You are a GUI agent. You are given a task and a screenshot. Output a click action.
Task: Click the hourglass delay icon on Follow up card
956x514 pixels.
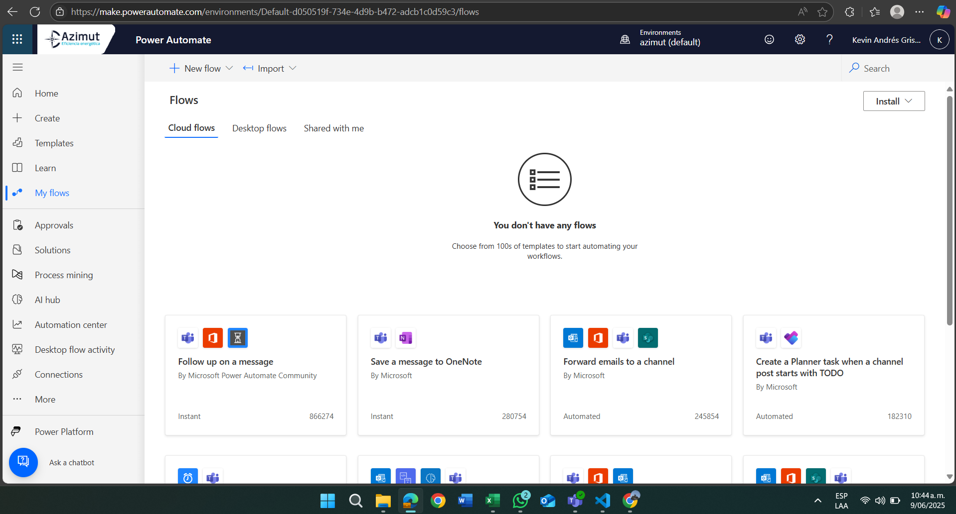click(238, 338)
